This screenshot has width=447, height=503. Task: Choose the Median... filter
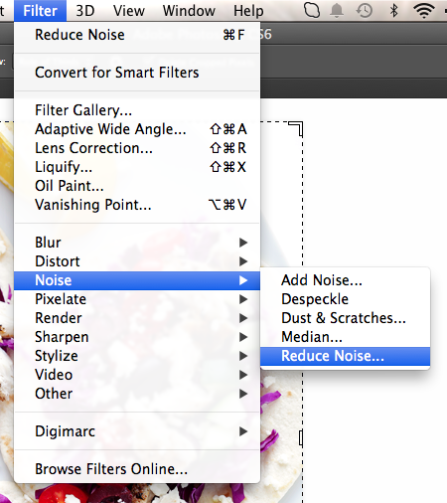point(346,337)
